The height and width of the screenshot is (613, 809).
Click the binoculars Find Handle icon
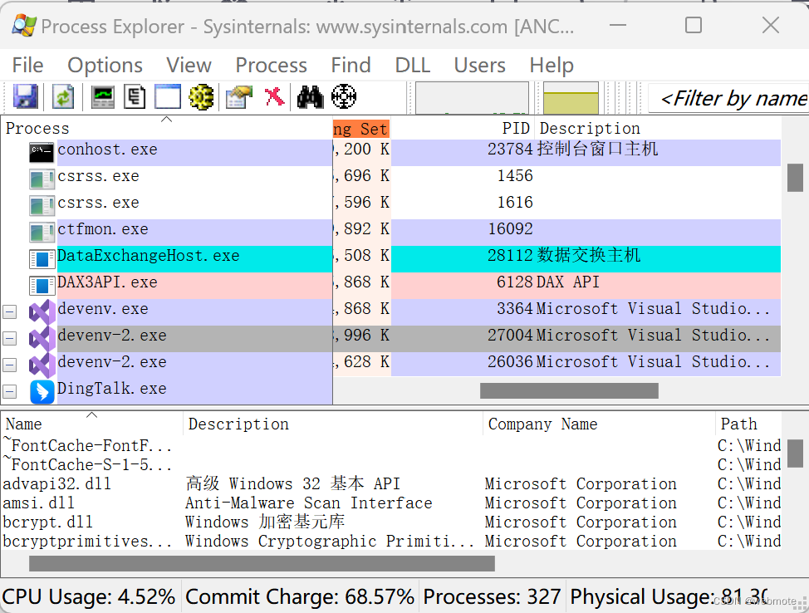pos(310,96)
